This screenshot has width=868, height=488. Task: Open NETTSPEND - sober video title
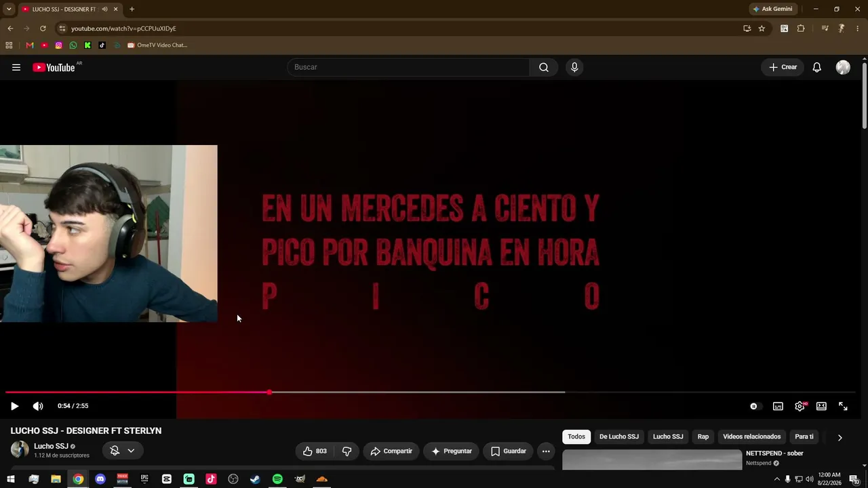click(774, 453)
